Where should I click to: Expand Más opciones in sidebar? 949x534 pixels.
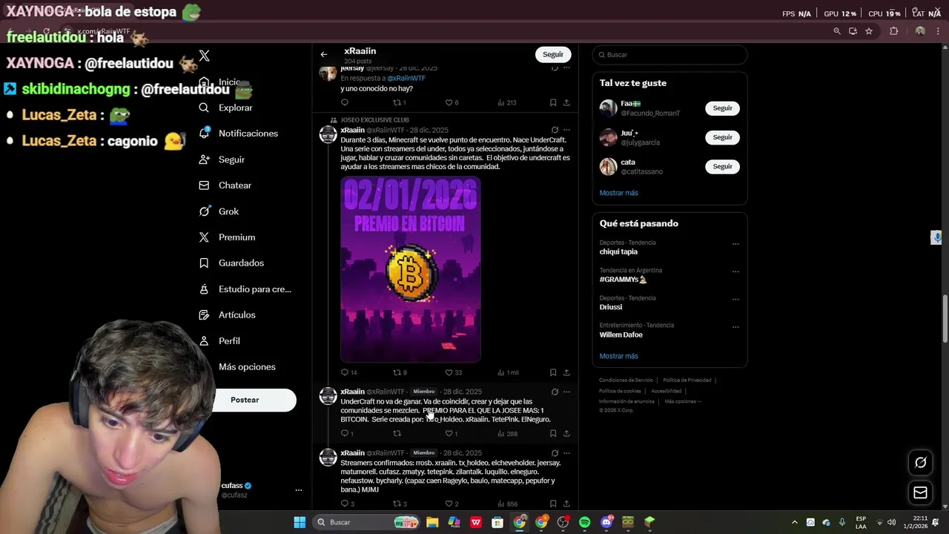click(247, 367)
